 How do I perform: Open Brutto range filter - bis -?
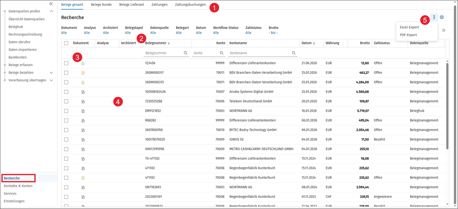pos(273,33)
